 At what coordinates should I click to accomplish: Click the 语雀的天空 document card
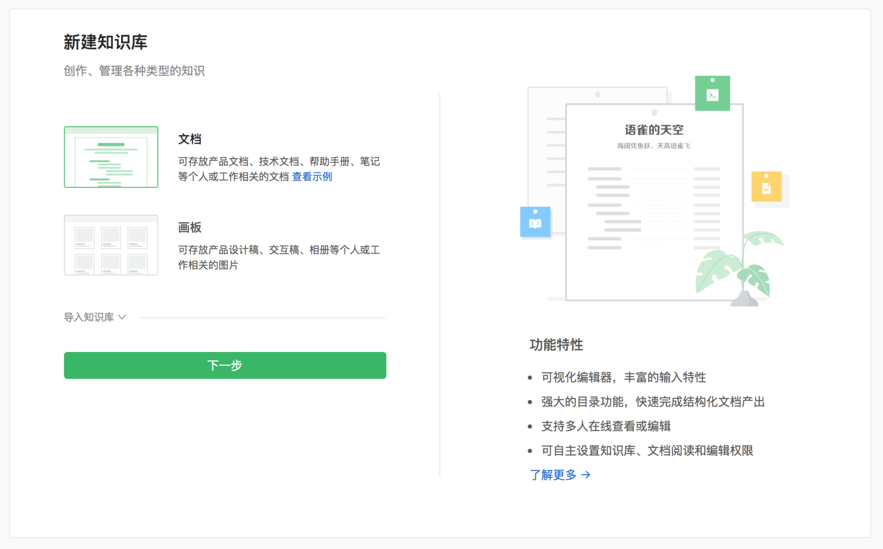coord(653,203)
